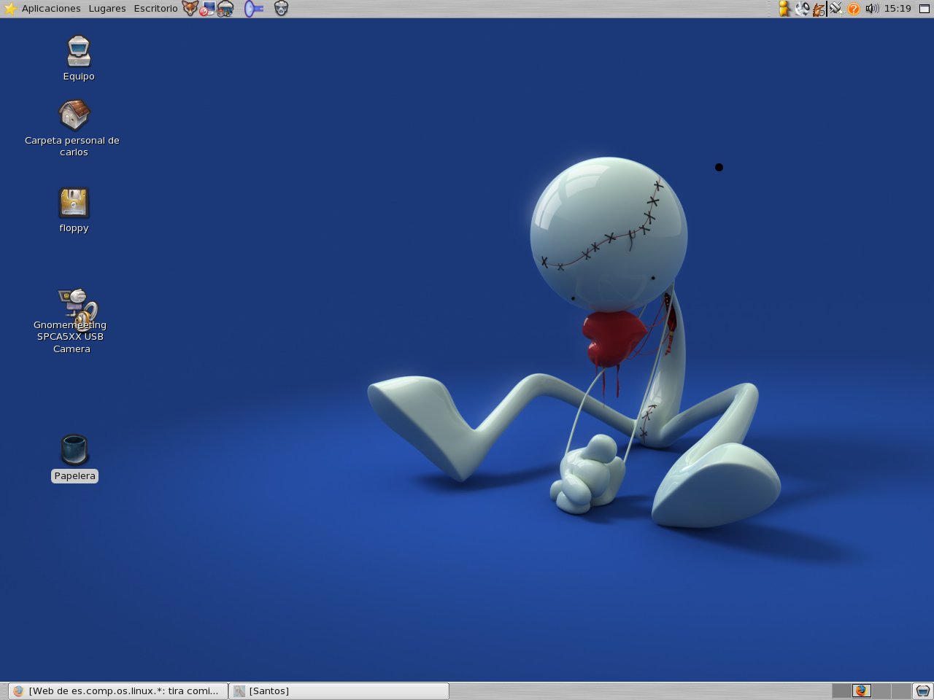Click the monitor launcher with red badge
Viewport: 934px width, 700px height.
click(207, 9)
